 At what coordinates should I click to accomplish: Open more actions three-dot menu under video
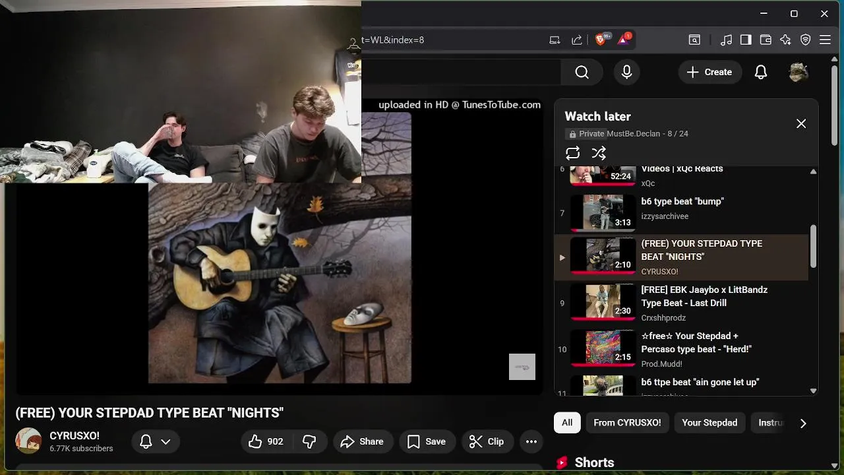[531, 441]
